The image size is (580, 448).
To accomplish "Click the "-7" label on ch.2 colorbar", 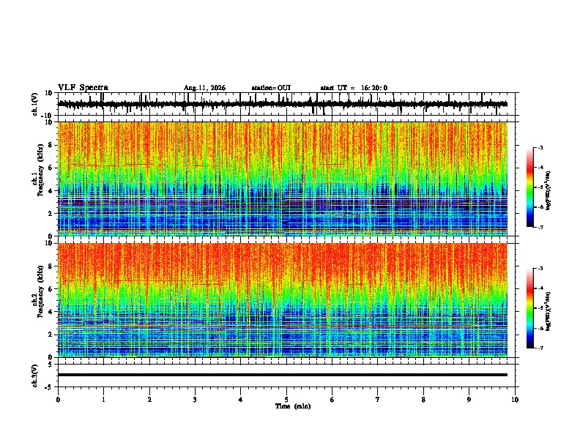I will [540, 348].
